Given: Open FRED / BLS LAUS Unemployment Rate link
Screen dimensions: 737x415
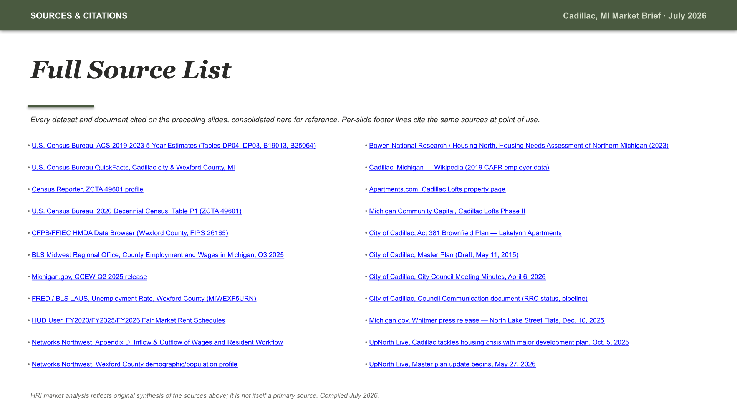Looking at the screenshot, I should (144, 299).
